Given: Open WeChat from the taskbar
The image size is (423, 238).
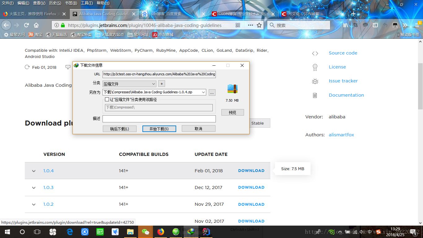Looking at the screenshot, I should click(145, 232).
